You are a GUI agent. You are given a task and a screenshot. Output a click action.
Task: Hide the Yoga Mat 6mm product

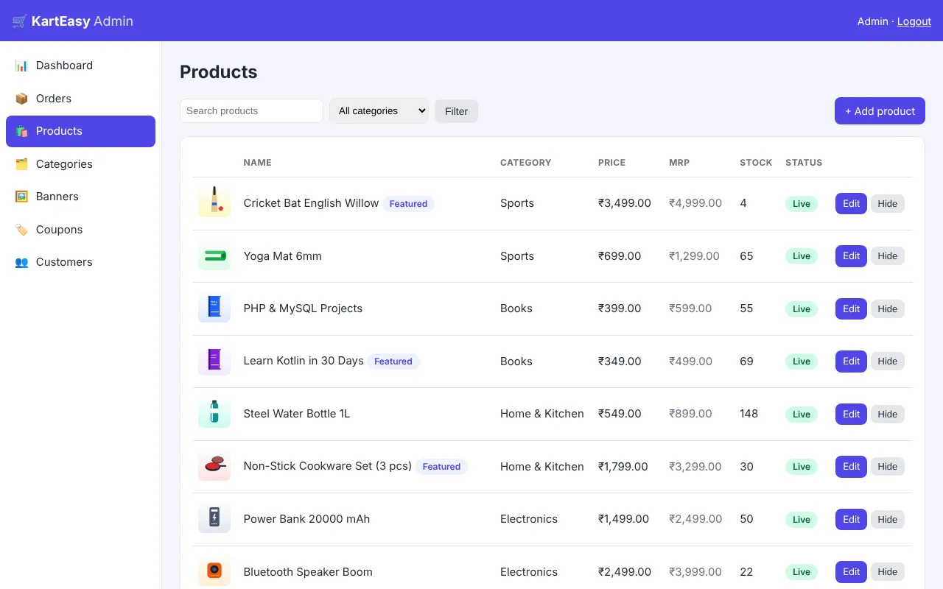[x=888, y=256]
